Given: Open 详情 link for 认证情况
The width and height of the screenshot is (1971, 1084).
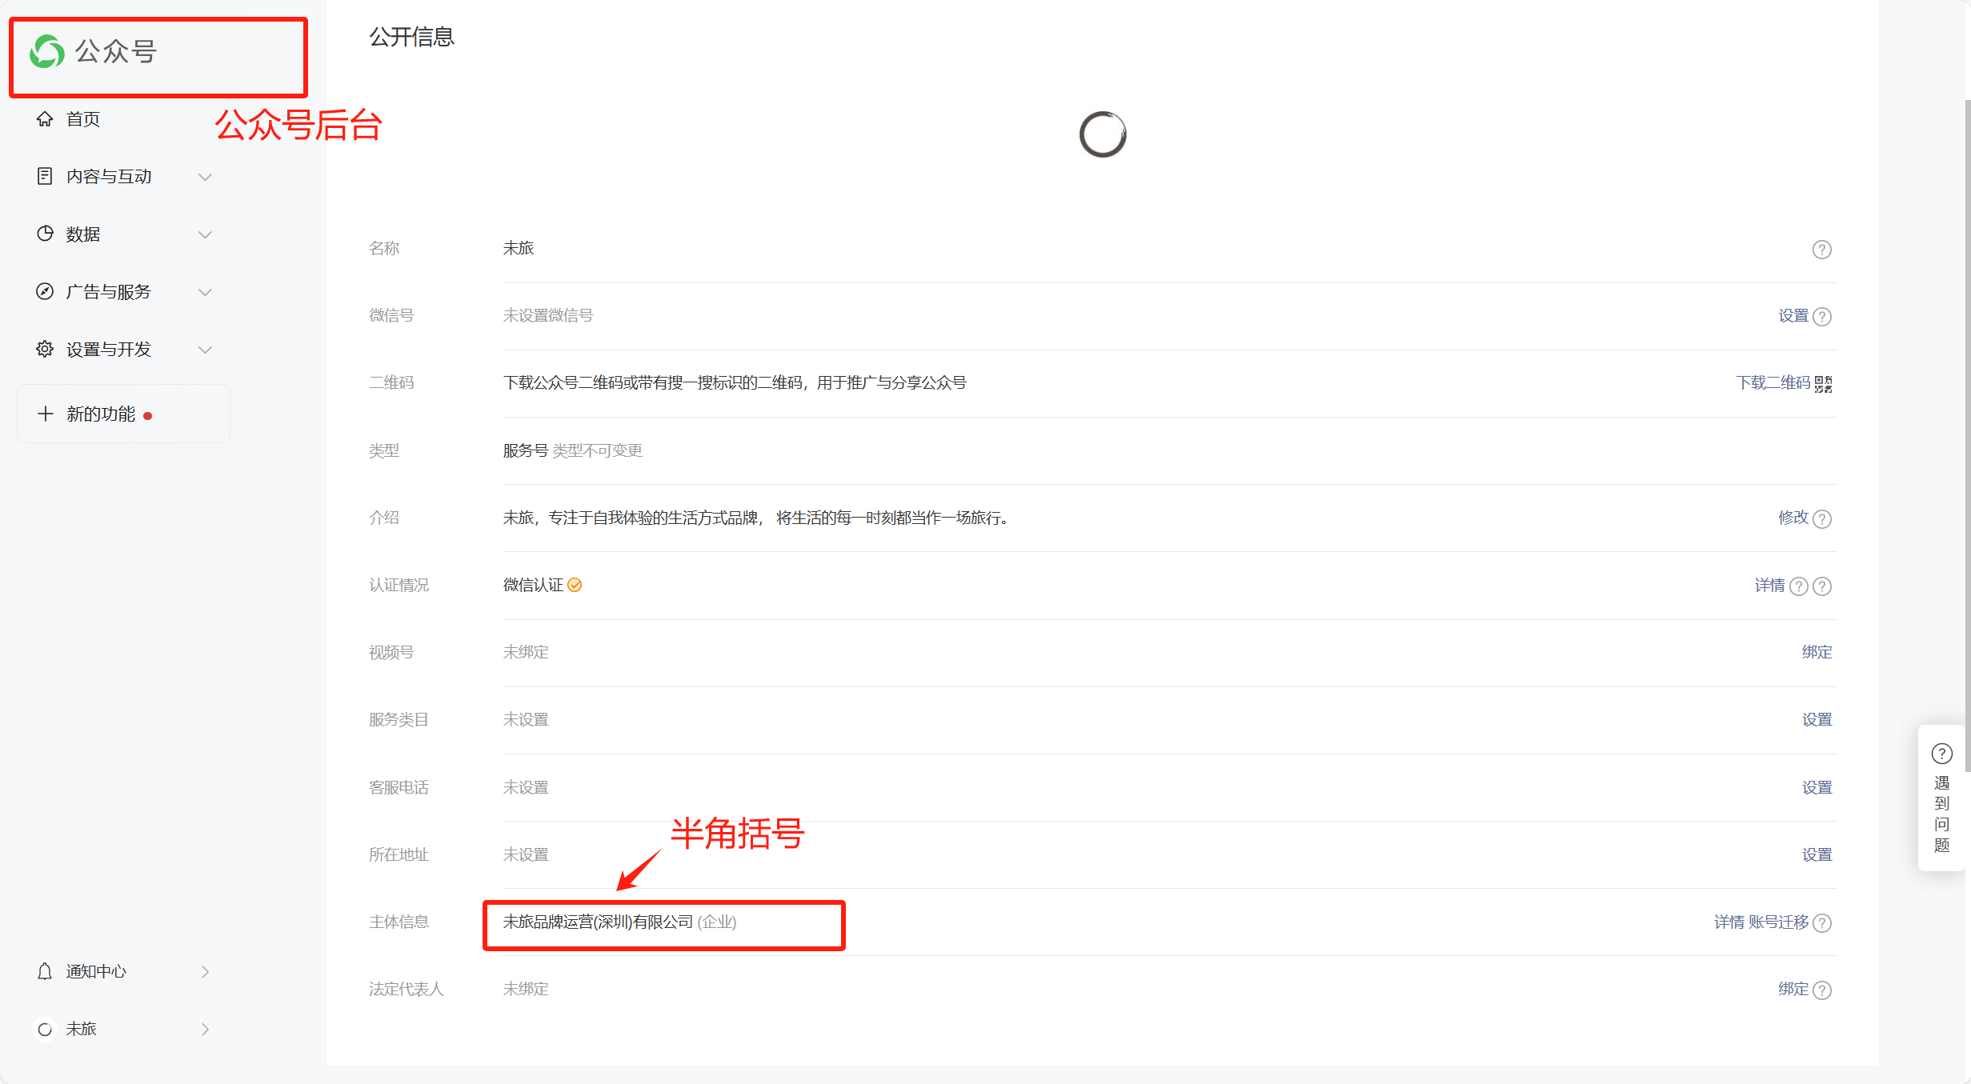Looking at the screenshot, I should (x=1769, y=586).
